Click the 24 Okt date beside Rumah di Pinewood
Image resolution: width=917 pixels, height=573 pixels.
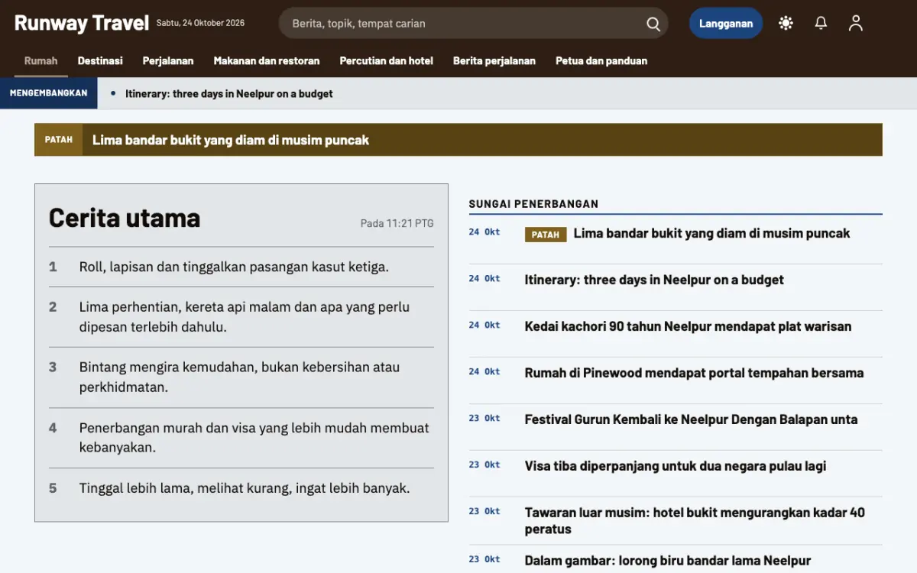click(x=484, y=372)
